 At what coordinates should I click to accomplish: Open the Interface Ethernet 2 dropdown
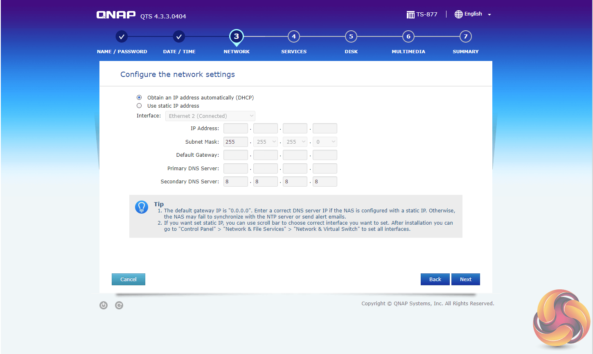point(210,116)
